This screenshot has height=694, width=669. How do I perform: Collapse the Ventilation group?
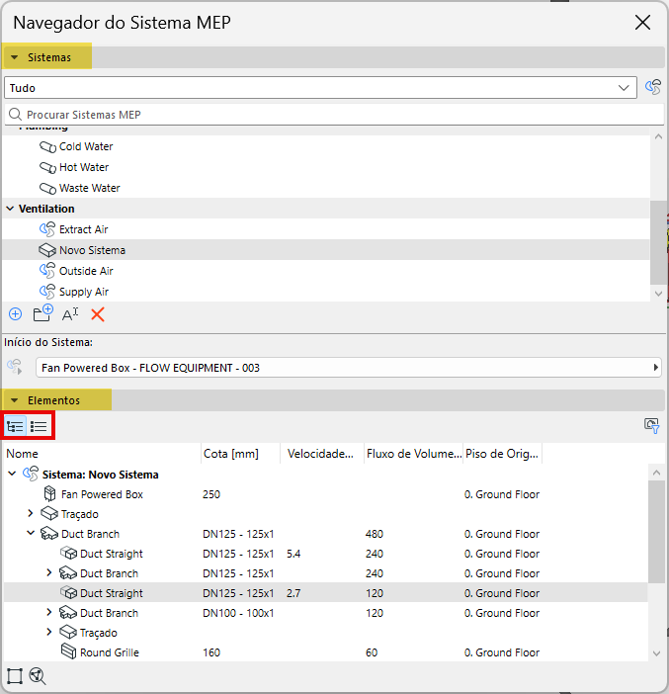click(10, 209)
